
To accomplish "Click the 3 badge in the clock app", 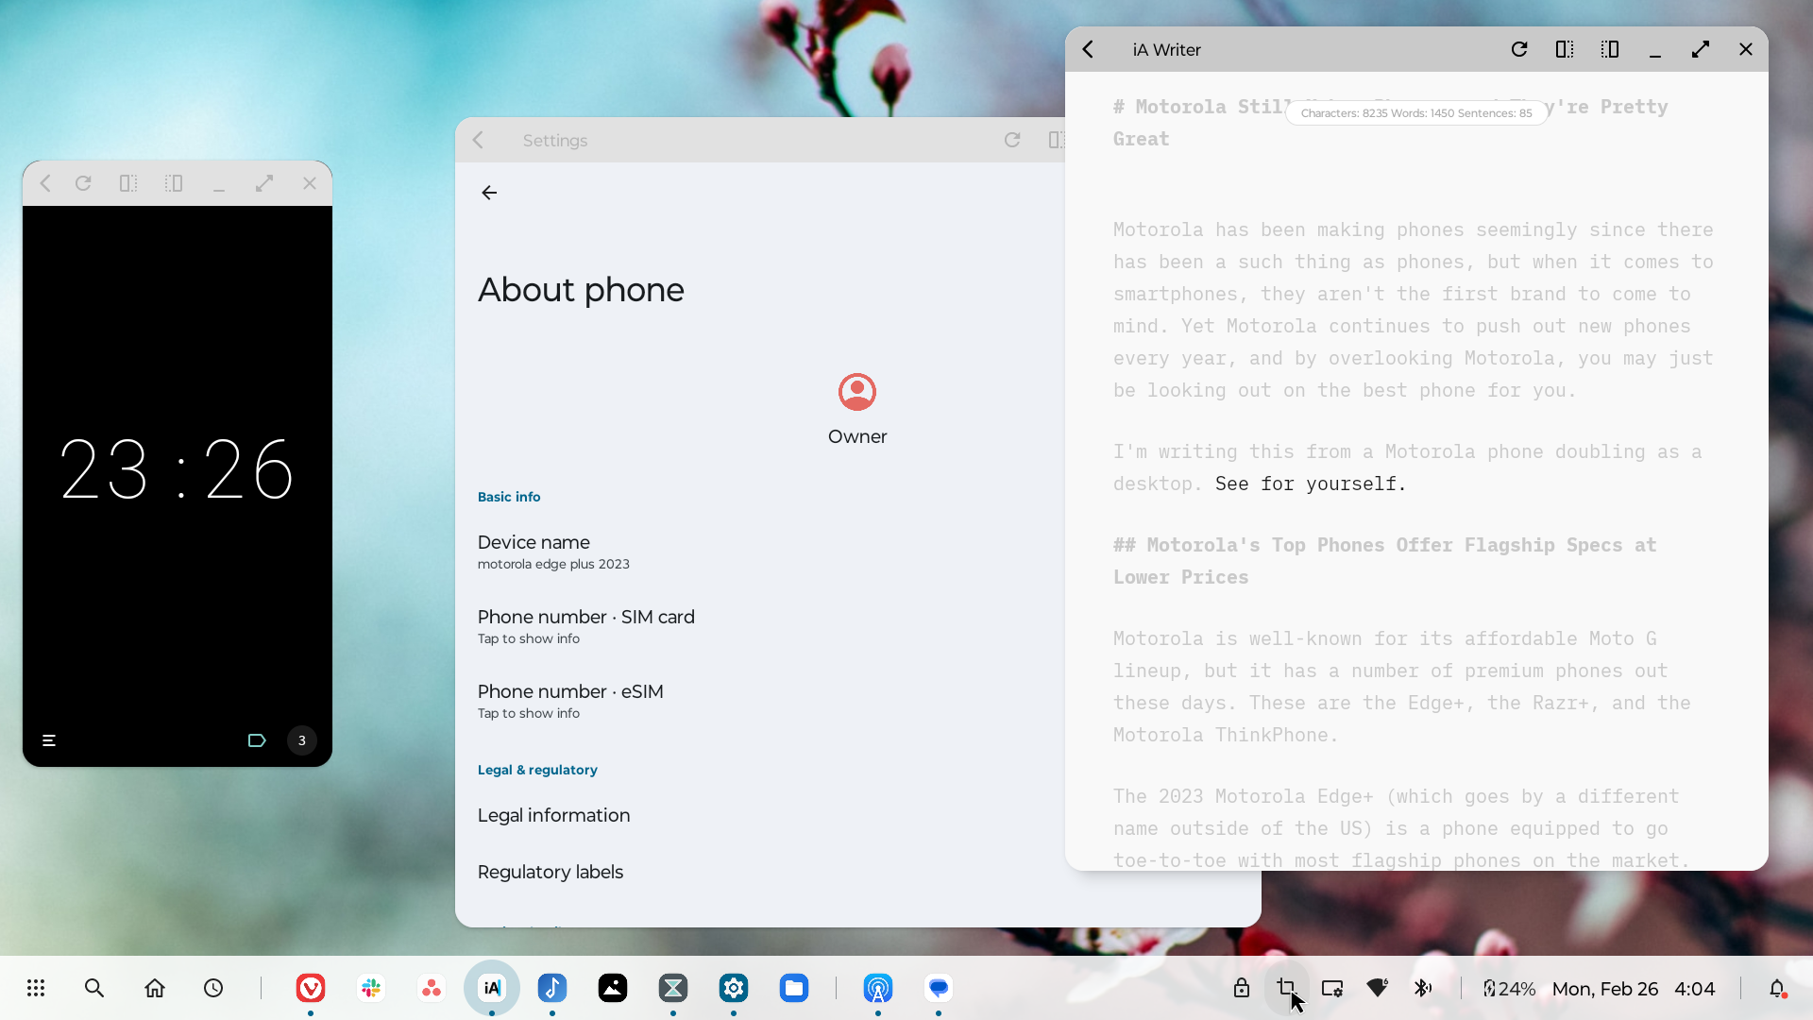I will coord(302,740).
